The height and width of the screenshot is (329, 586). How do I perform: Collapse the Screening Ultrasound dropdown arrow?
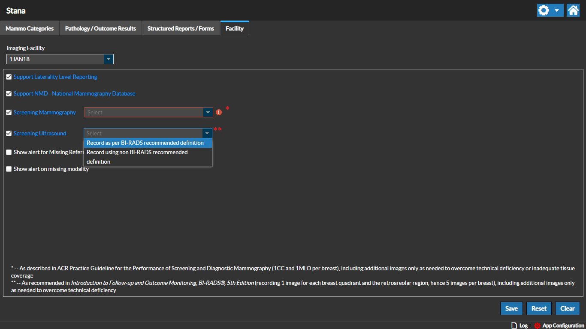207,133
